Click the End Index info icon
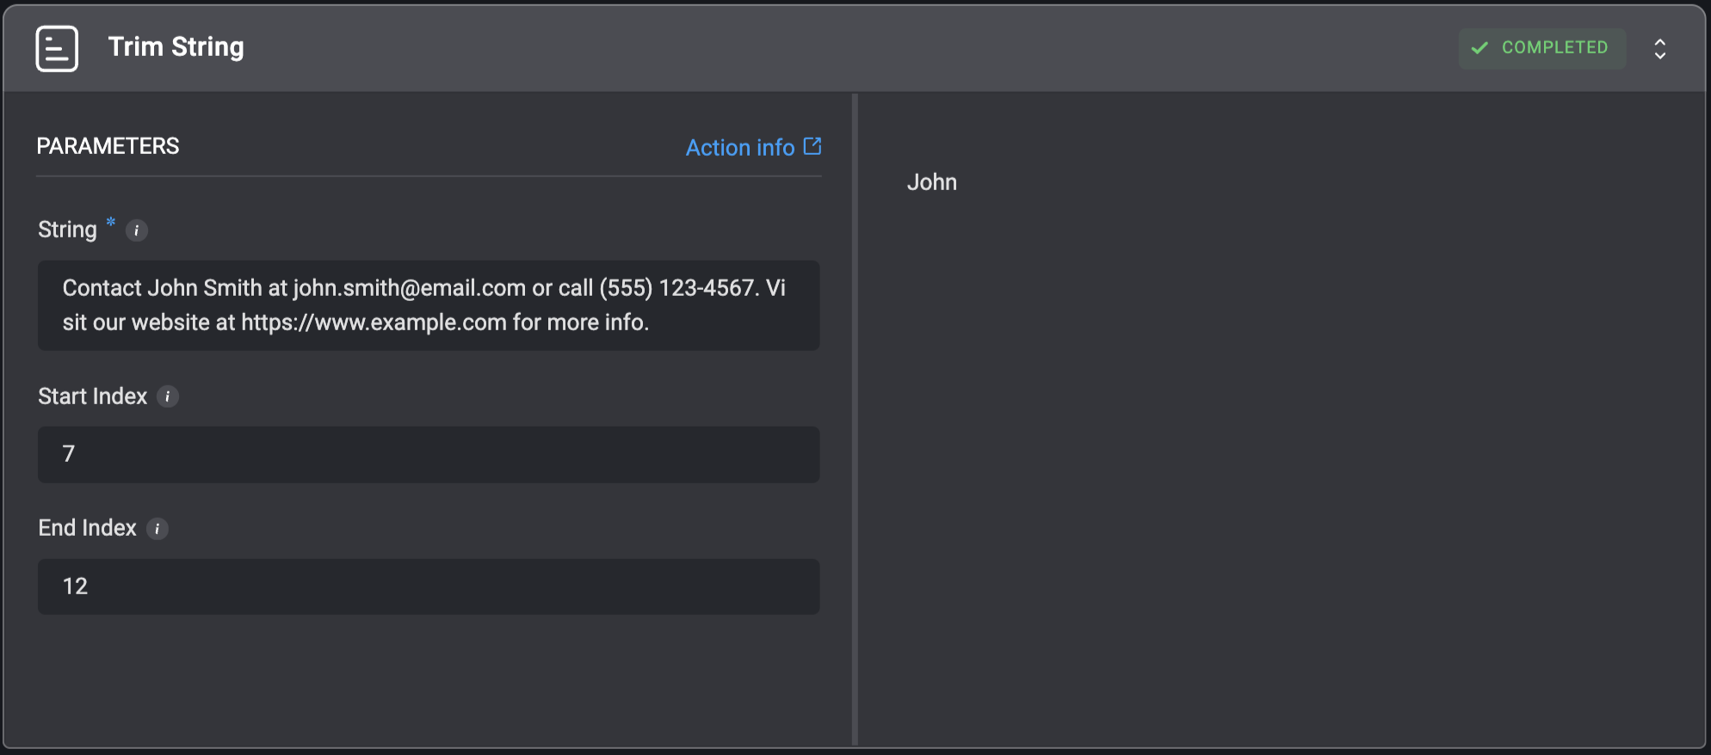The width and height of the screenshot is (1711, 755). click(x=157, y=529)
